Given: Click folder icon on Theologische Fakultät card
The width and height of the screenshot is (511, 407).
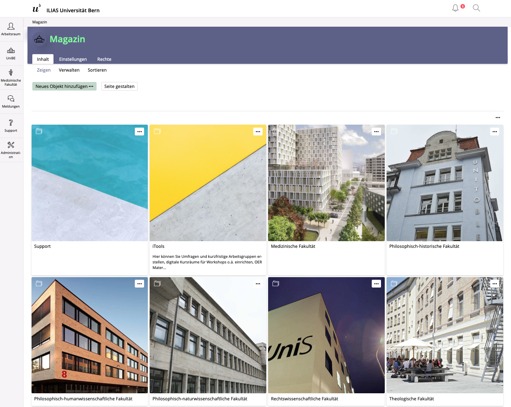Looking at the screenshot, I should [x=394, y=283].
